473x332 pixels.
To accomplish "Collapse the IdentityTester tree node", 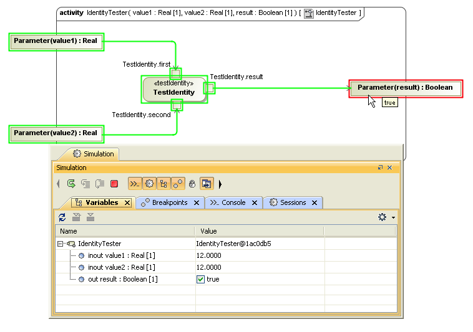I will click(61, 244).
